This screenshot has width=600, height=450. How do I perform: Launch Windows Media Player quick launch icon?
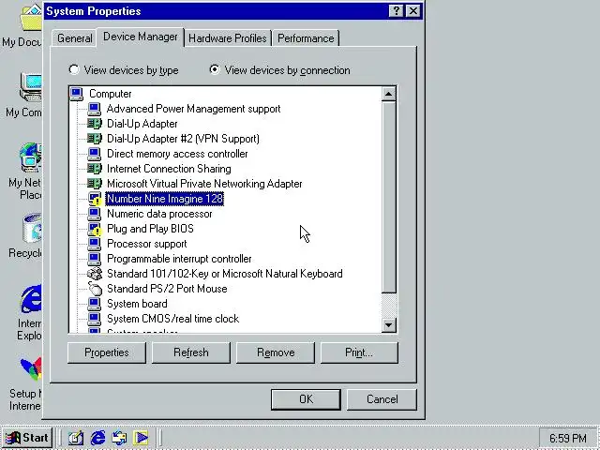[141, 438]
